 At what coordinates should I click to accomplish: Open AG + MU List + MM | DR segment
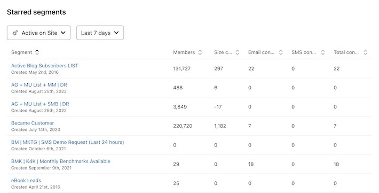pyautogui.click(x=39, y=85)
